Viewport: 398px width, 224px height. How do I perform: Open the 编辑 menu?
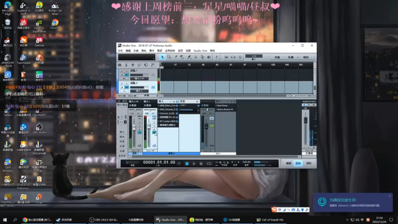[128, 51]
